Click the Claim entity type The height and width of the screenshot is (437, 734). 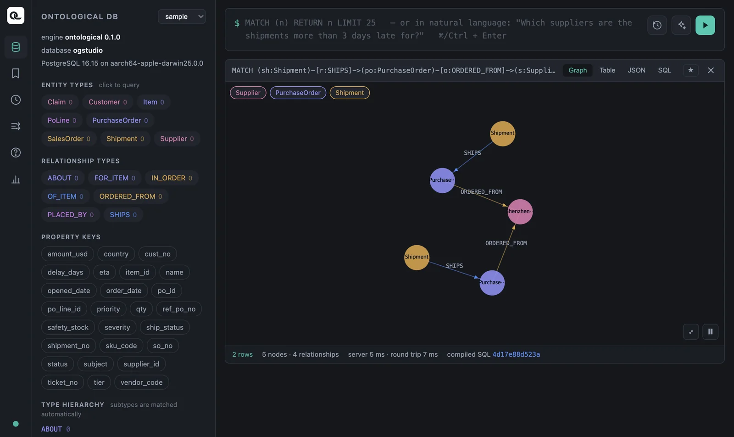(60, 102)
